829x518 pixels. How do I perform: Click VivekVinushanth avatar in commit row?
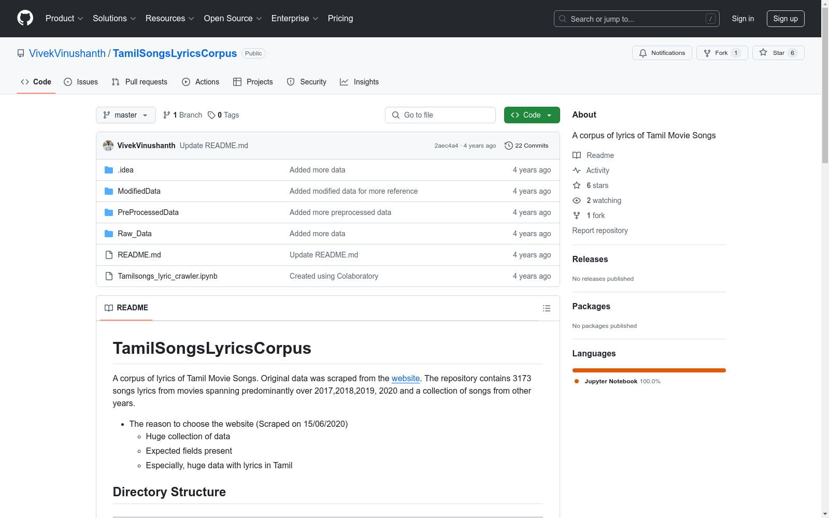108,146
